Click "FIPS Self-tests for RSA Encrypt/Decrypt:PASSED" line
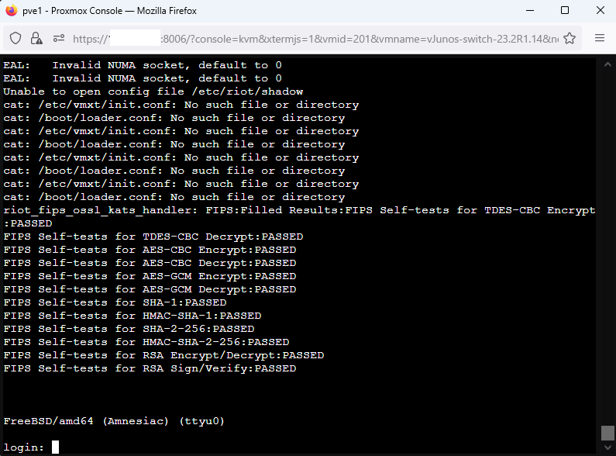Image resolution: width=616 pixels, height=456 pixels. tap(163, 355)
